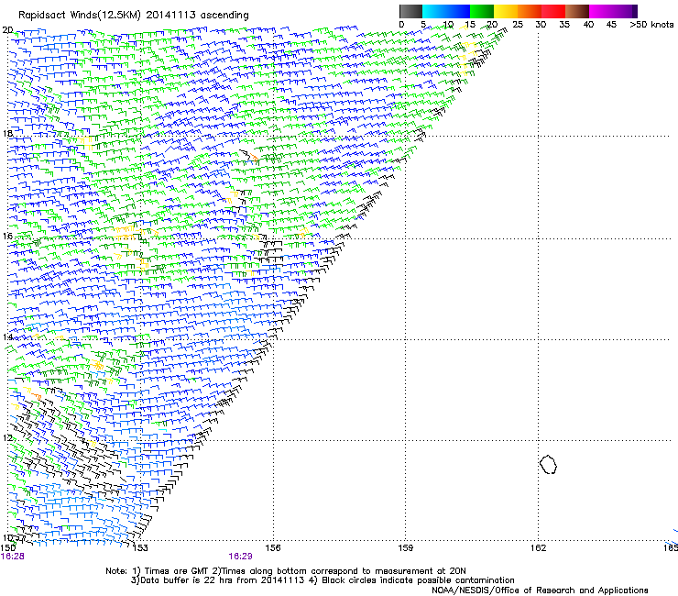Select the green 15-20 knots legend swatch

pyautogui.click(x=482, y=11)
